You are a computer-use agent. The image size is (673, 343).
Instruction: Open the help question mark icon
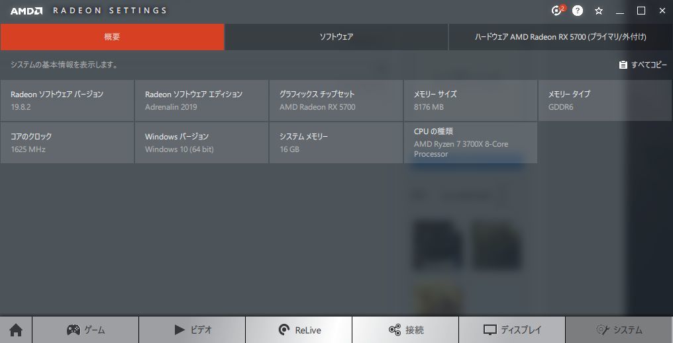pyautogui.click(x=578, y=11)
